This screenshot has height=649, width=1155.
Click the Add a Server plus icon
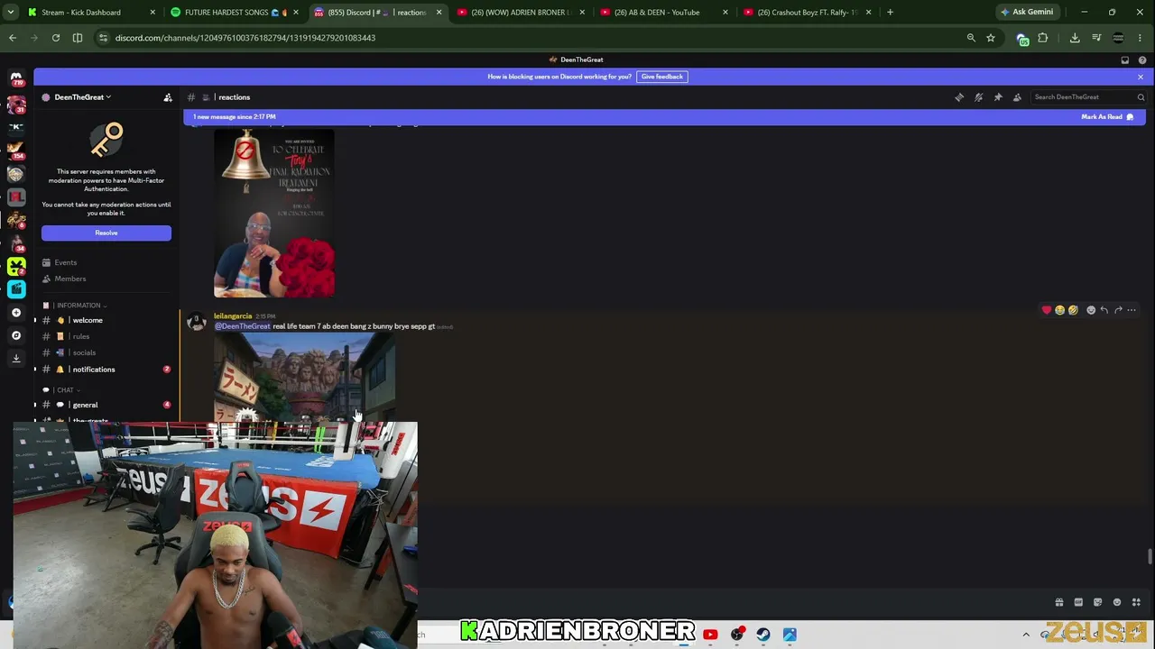tap(16, 312)
